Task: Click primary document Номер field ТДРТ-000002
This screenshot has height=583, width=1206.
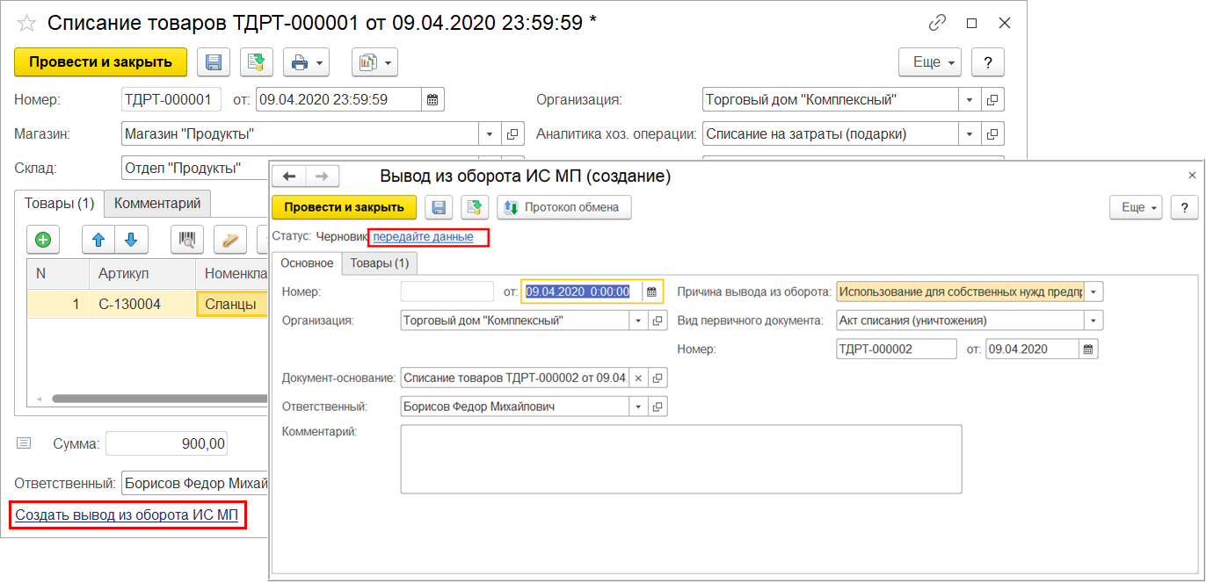Action: (x=897, y=349)
